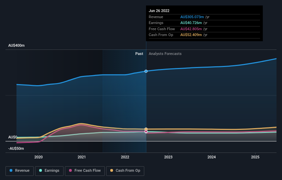Click the 2025 x-axis label
The height and width of the screenshot is (180, 282).
coord(255,157)
